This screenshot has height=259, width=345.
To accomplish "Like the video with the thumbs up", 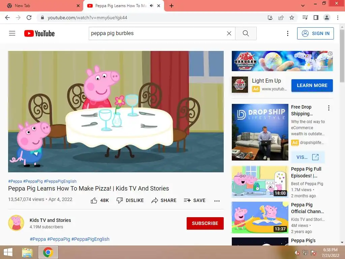I will tap(100, 200).
